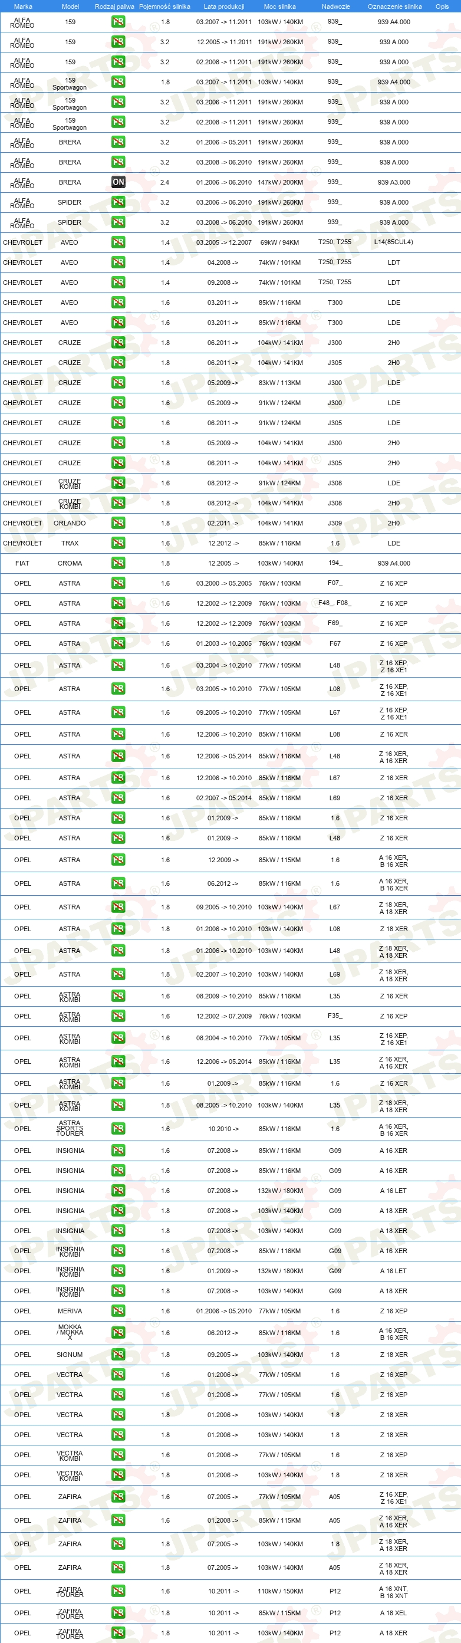Click the 'Oznaczenie silnika' column header
Viewport: 461px width, 1643px height.
(x=395, y=6)
